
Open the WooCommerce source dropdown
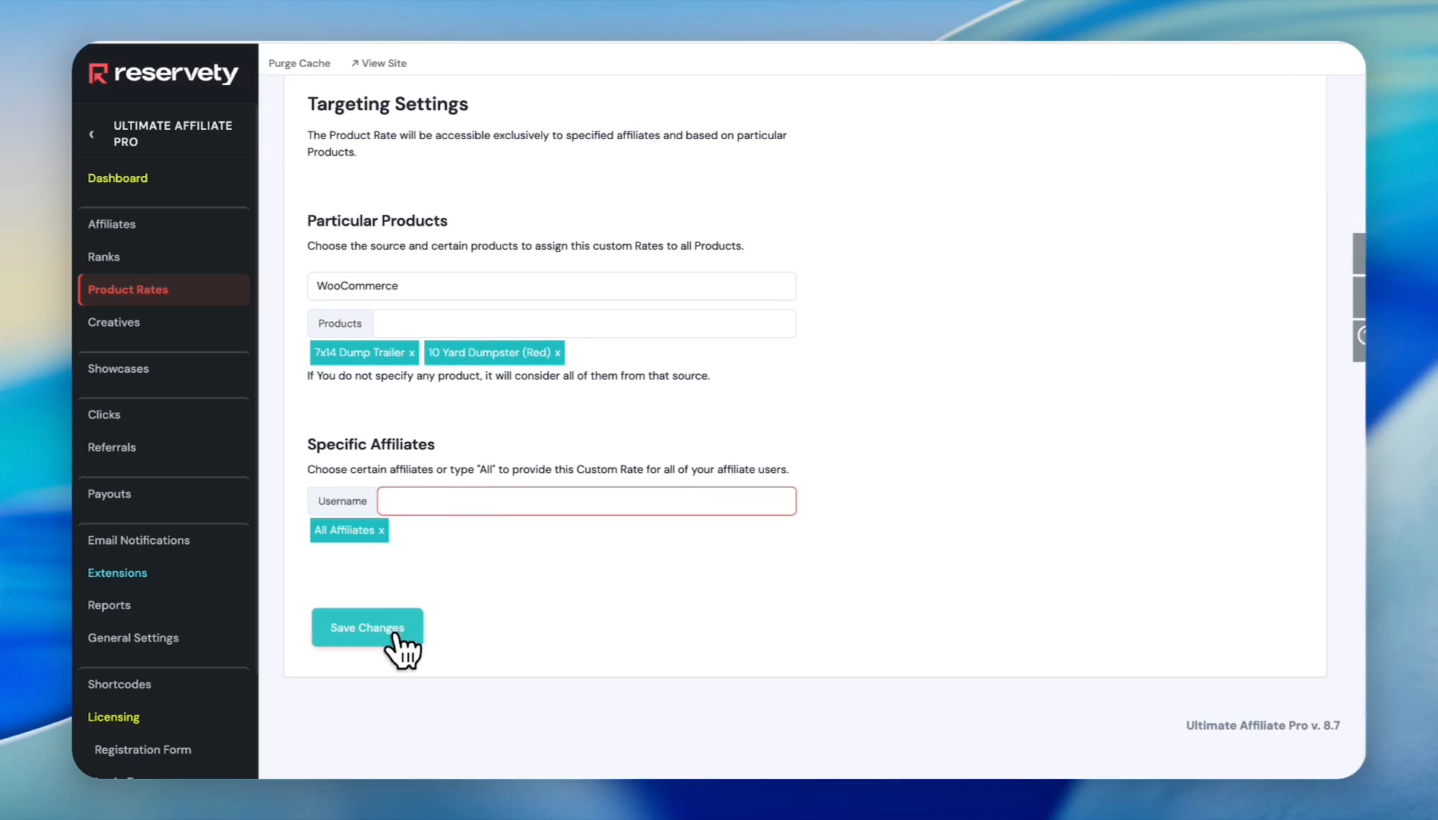point(551,286)
